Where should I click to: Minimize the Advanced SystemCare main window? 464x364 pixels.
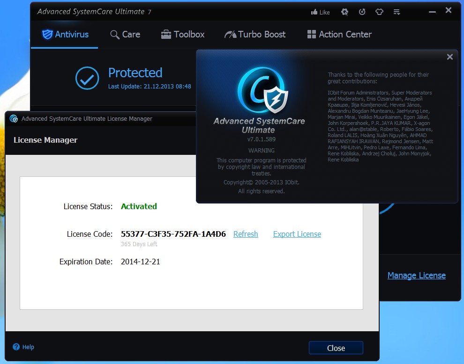pyautogui.click(x=432, y=12)
